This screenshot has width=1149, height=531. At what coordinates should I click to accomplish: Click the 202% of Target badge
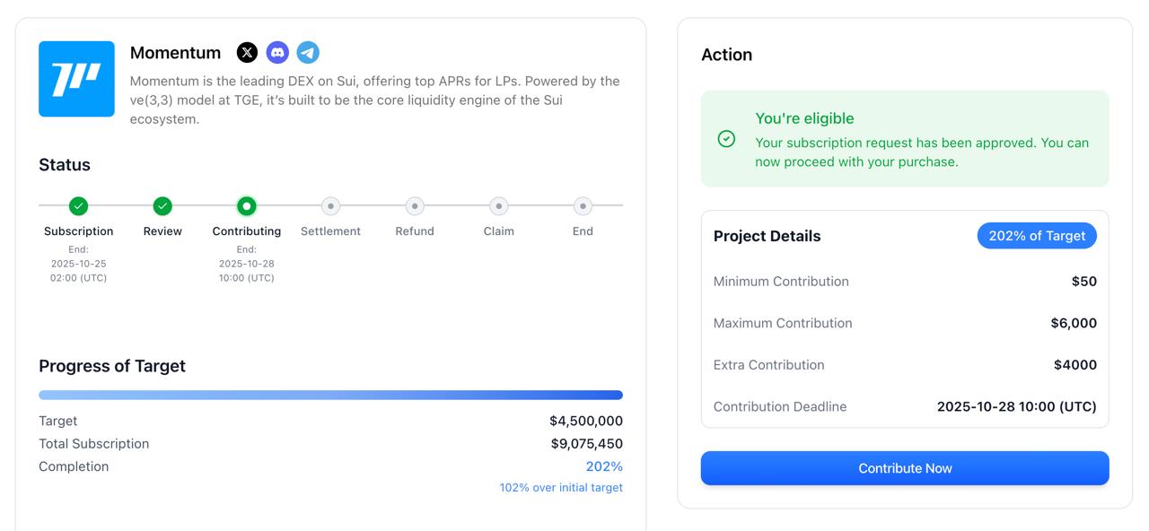click(1037, 236)
